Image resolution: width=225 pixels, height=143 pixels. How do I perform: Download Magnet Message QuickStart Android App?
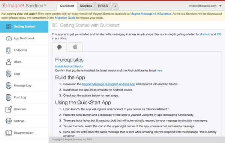108,84
